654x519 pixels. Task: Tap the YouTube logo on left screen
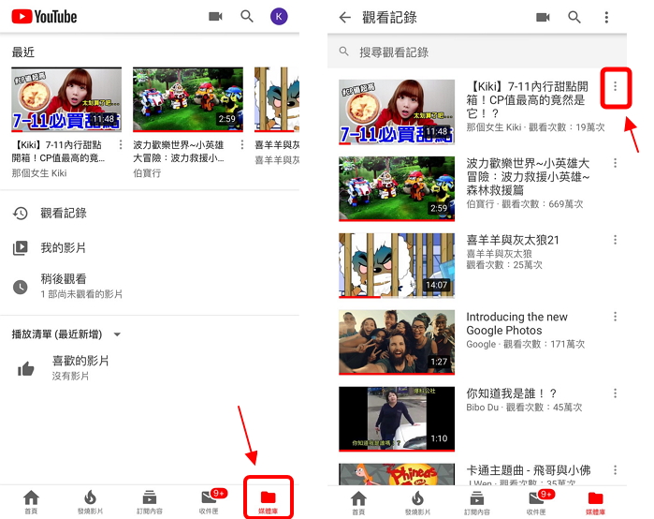(44, 17)
